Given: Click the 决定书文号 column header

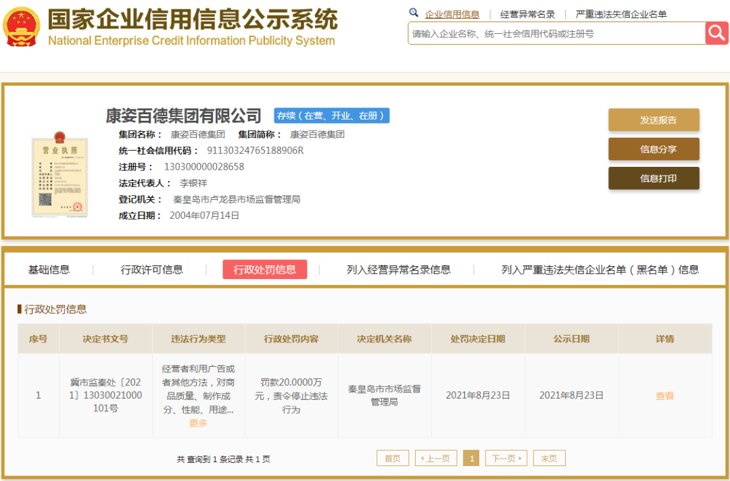Looking at the screenshot, I should pyautogui.click(x=105, y=338).
